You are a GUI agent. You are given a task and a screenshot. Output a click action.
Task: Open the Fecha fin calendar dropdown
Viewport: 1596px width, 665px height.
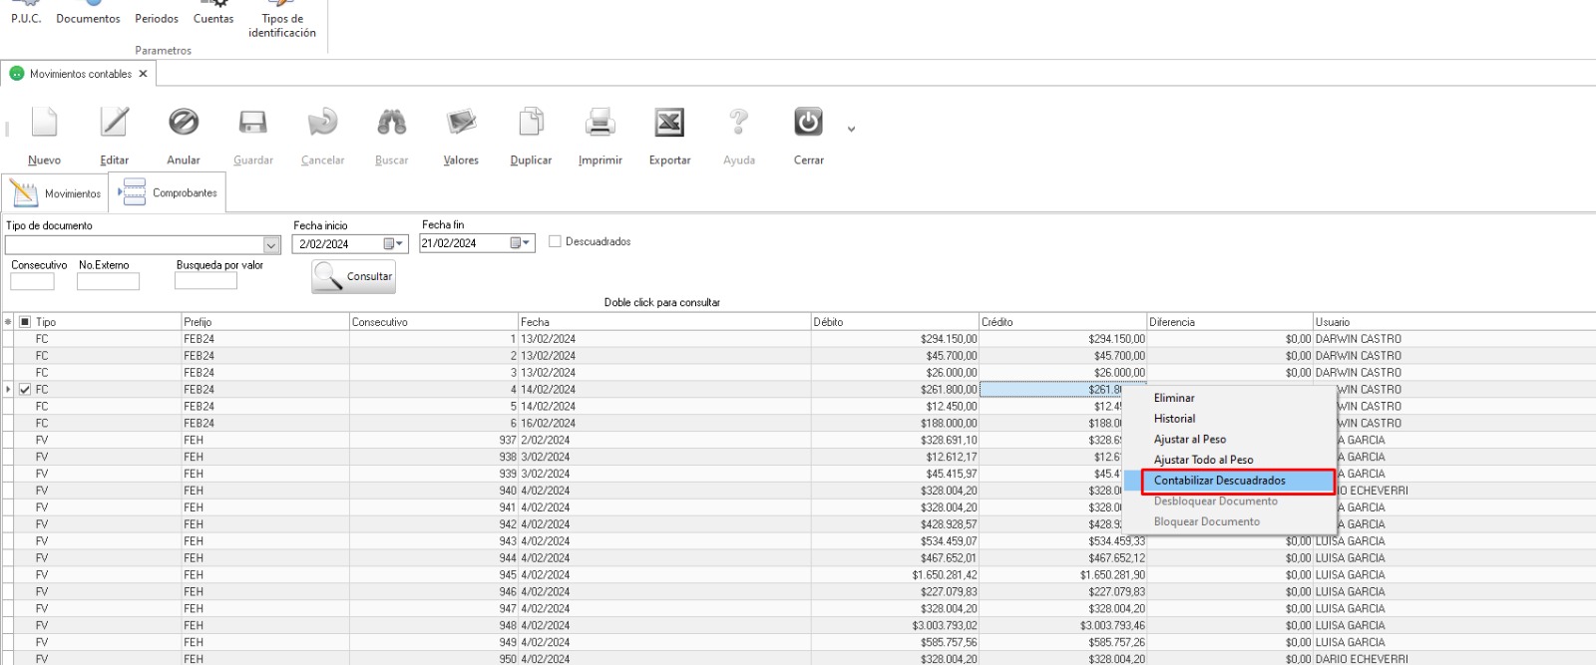coord(521,243)
